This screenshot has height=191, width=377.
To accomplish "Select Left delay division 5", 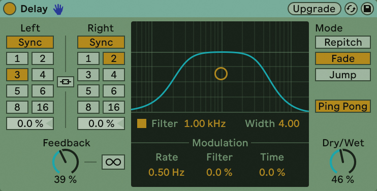I will tap(17, 91).
